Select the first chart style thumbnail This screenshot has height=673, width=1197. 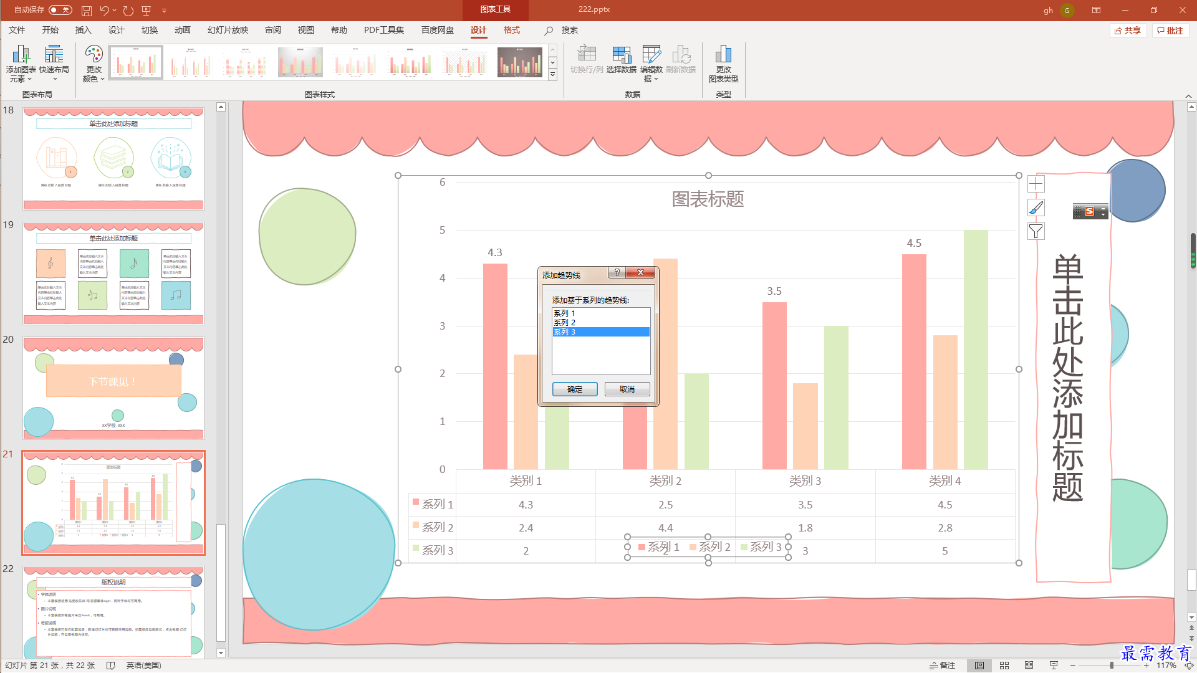[x=136, y=62]
